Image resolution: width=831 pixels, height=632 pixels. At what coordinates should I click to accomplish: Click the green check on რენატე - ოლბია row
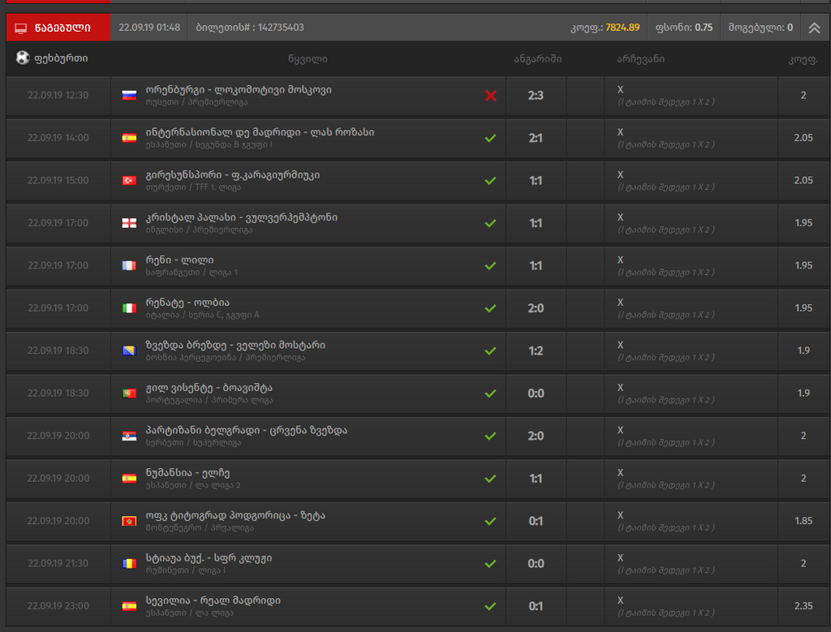491,308
